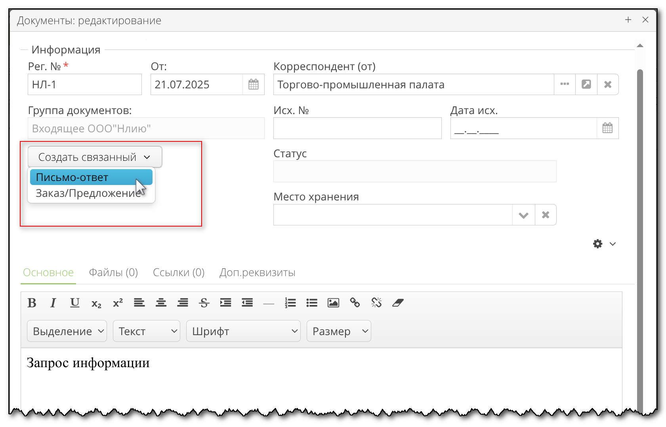Screen dimensions: 666x427
Task: Click the Исх. № input field
Action: (x=357, y=128)
